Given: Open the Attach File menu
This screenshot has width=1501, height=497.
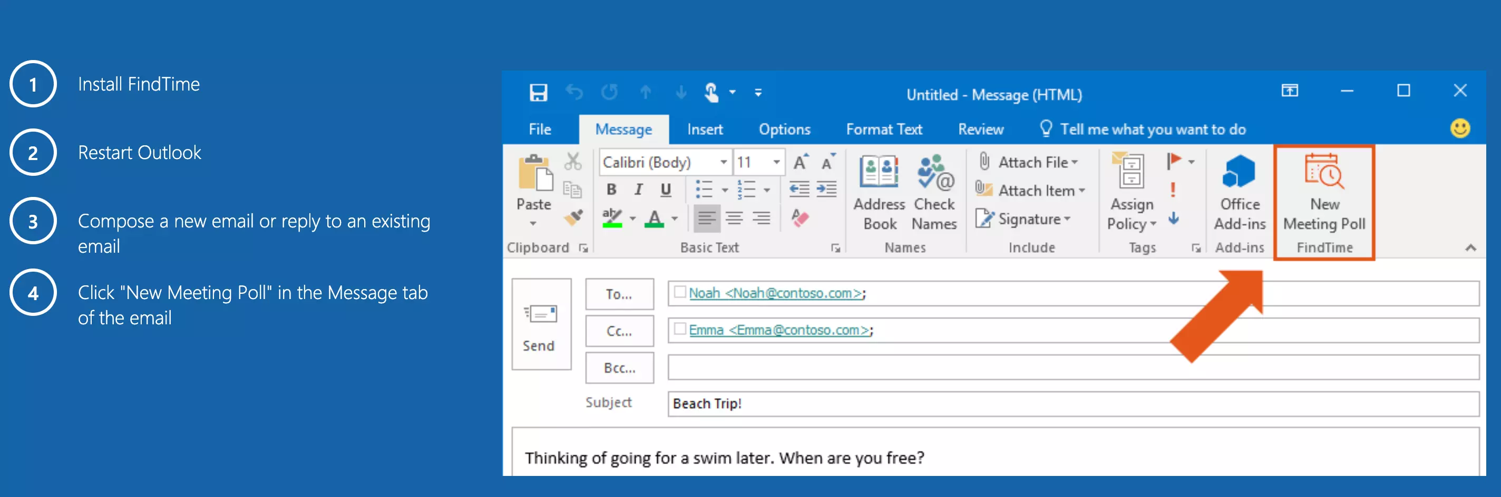Looking at the screenshot, I should 1028,162.
